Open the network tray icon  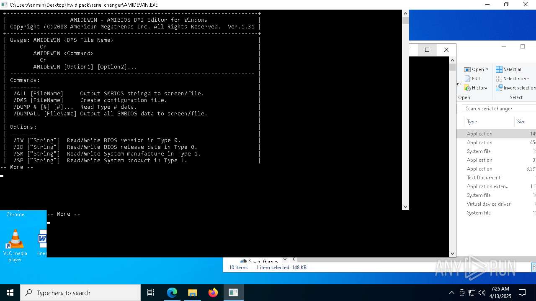click(472, 293)
